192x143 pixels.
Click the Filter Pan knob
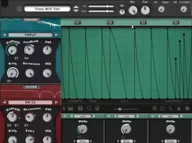tap(47, 117)
